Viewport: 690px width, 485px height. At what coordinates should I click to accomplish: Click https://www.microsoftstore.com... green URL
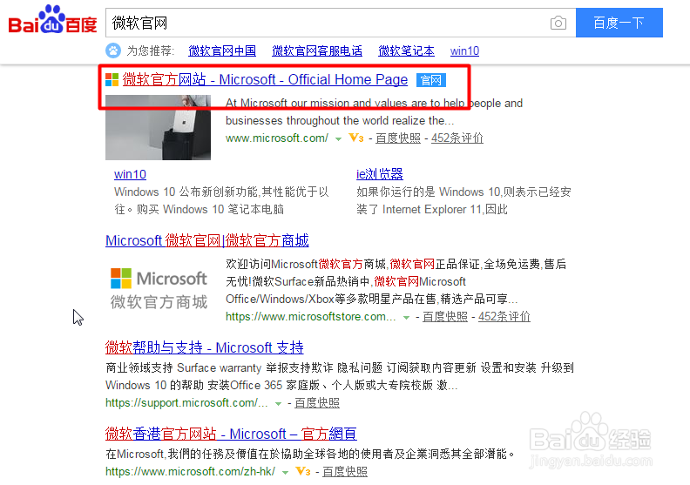coord(311,317)
